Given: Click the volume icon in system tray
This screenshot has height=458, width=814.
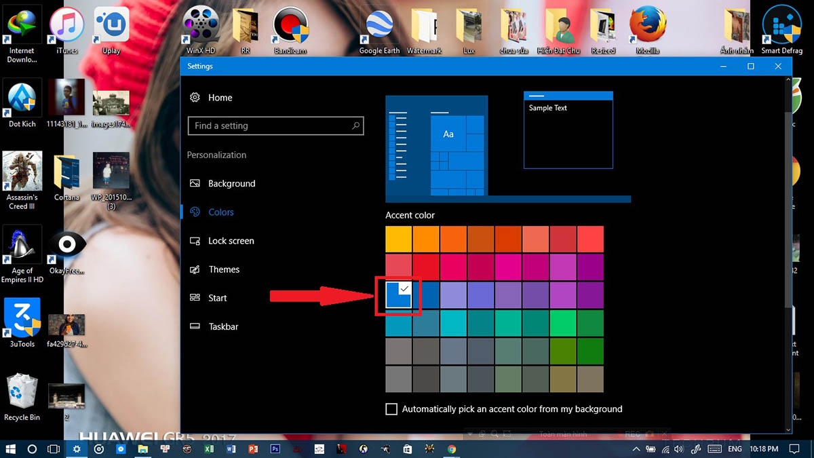Looking at the screenshot, I should tap(680, 449).
